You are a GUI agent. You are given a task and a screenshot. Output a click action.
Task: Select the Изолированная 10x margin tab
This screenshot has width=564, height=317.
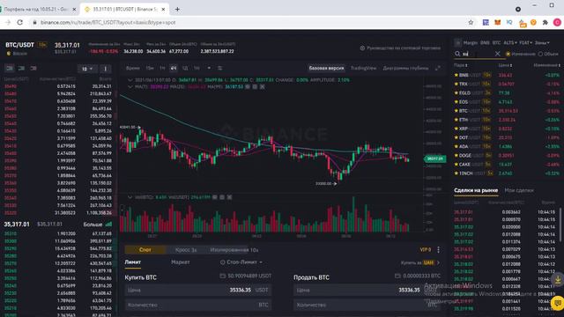coord(234,250)
